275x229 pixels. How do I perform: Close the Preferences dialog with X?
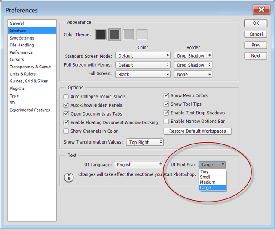(x=261, y=9)
